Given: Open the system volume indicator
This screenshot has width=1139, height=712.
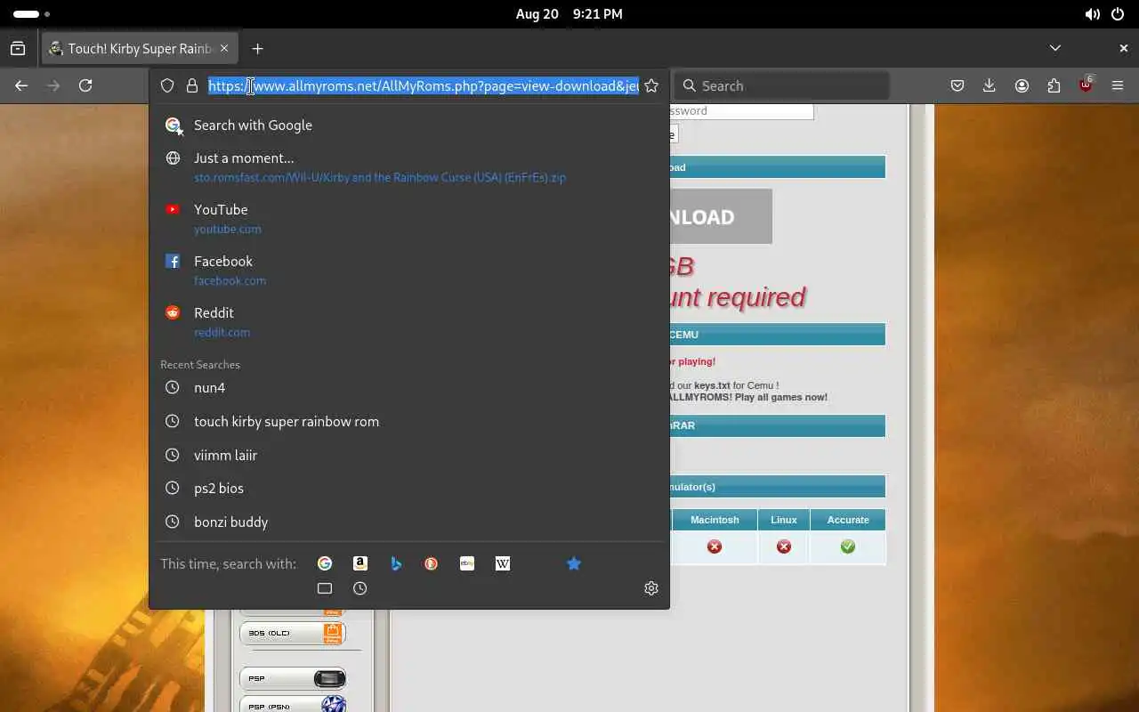Looking at the screenshot, I should tap(1092, 14).
